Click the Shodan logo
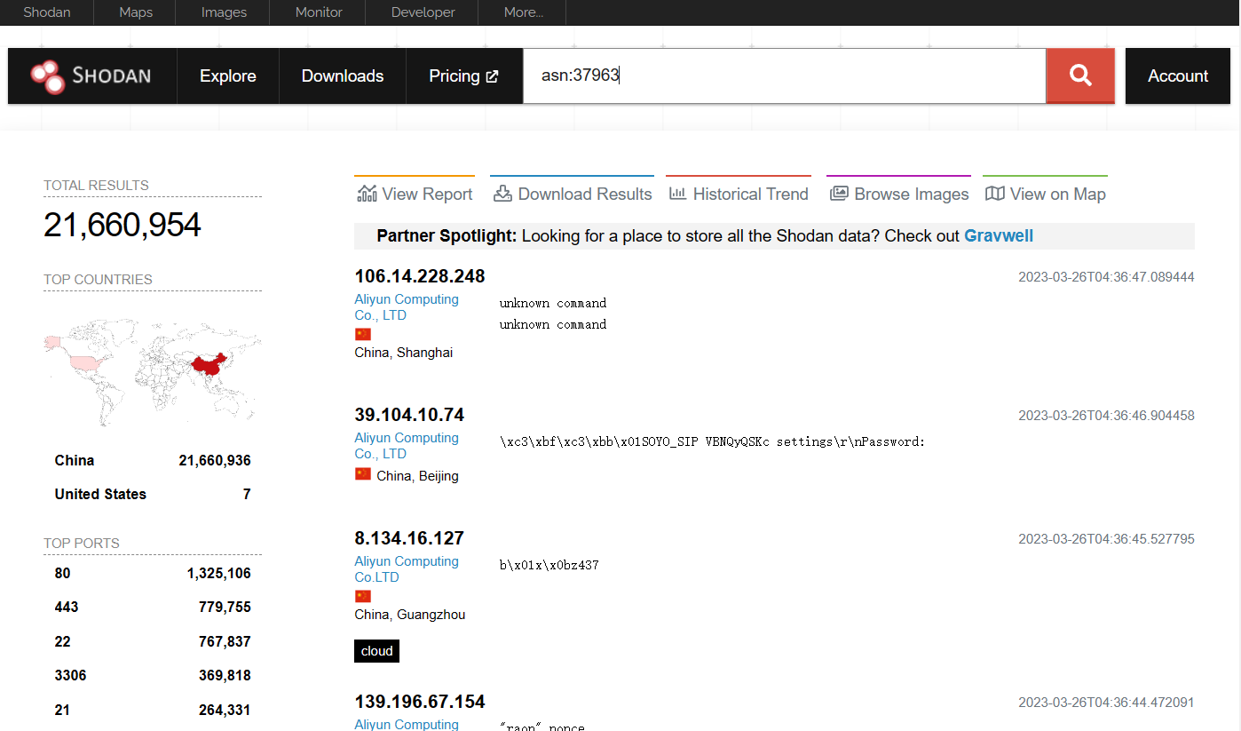Screen dimensions: 1241x731 tap(91, 76)
